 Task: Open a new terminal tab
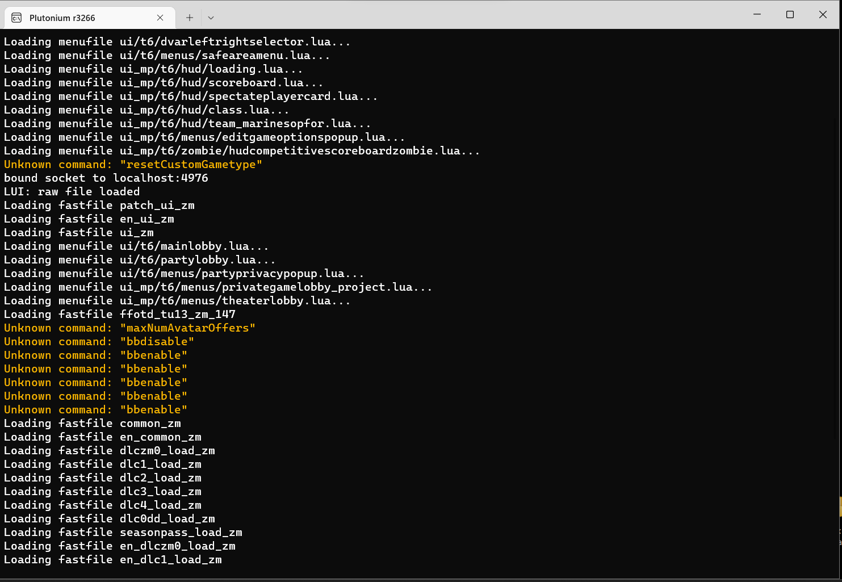point(190,18)
